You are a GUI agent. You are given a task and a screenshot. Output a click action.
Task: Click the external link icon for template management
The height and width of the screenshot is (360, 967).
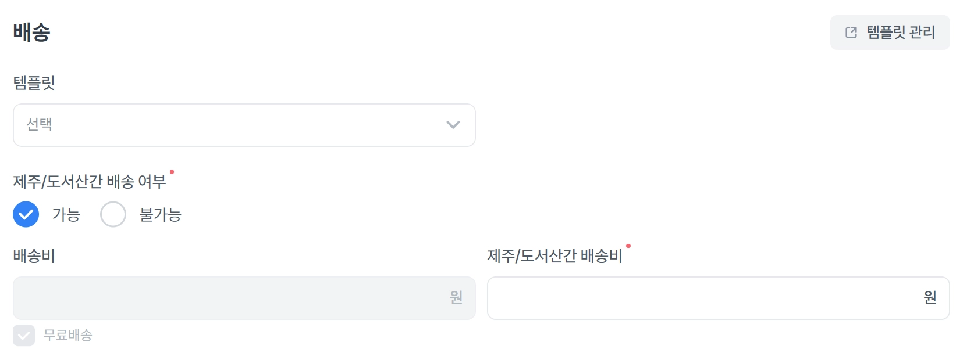click(x=851, y=33)
